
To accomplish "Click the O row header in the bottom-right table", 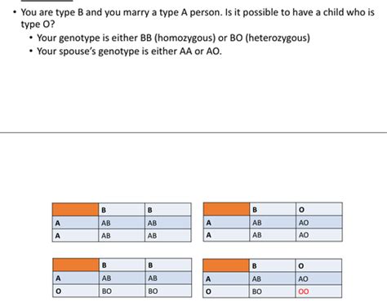I will point(226,291).
